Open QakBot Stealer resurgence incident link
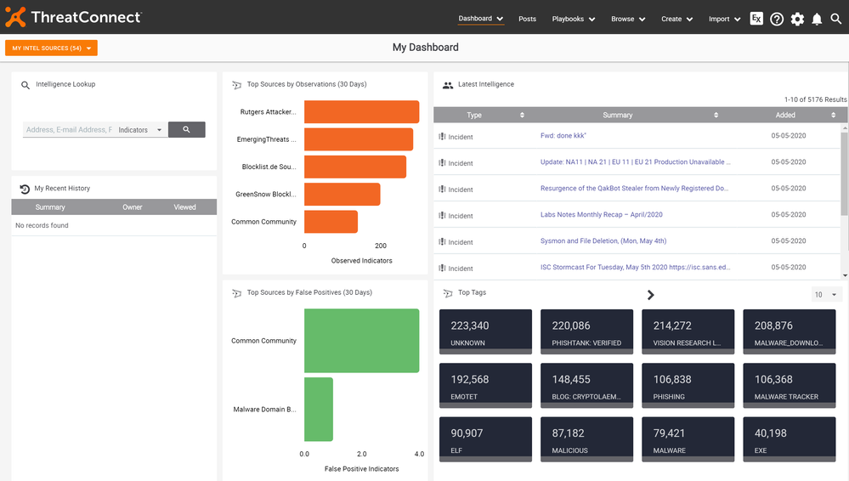 634,189
